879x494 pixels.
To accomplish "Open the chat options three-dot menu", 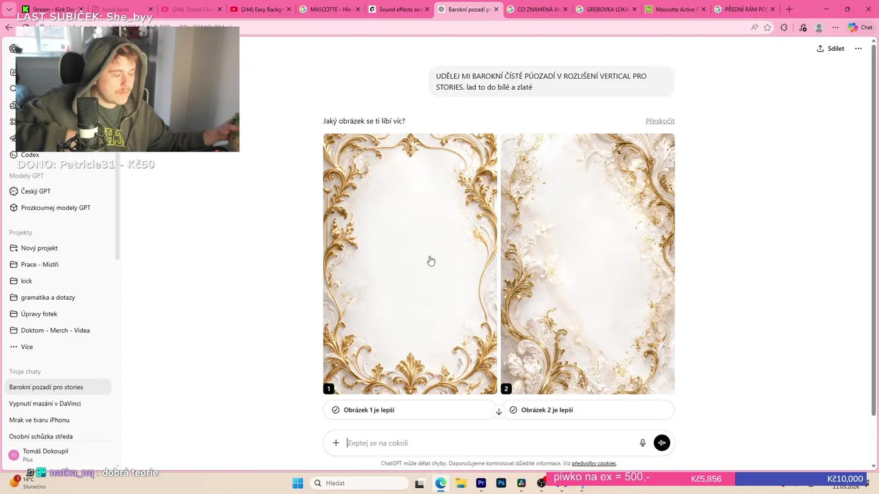I will coord(858,49).
